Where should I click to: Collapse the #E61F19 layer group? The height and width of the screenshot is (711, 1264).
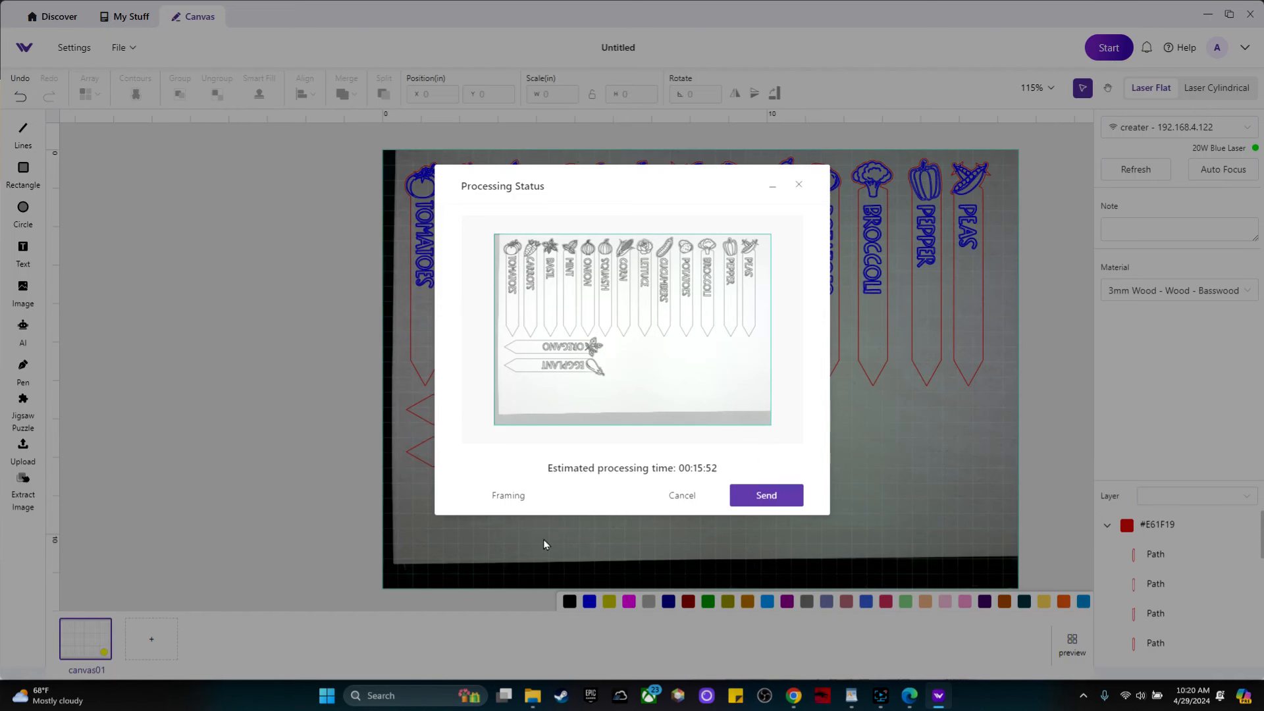click(1107, 525)
